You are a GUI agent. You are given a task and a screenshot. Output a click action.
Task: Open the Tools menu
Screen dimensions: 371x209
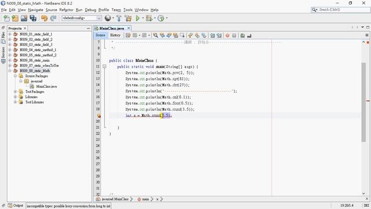(x=128, y=10)
